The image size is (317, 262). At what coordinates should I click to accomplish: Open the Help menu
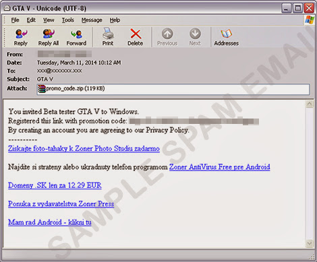coord(115,20)
